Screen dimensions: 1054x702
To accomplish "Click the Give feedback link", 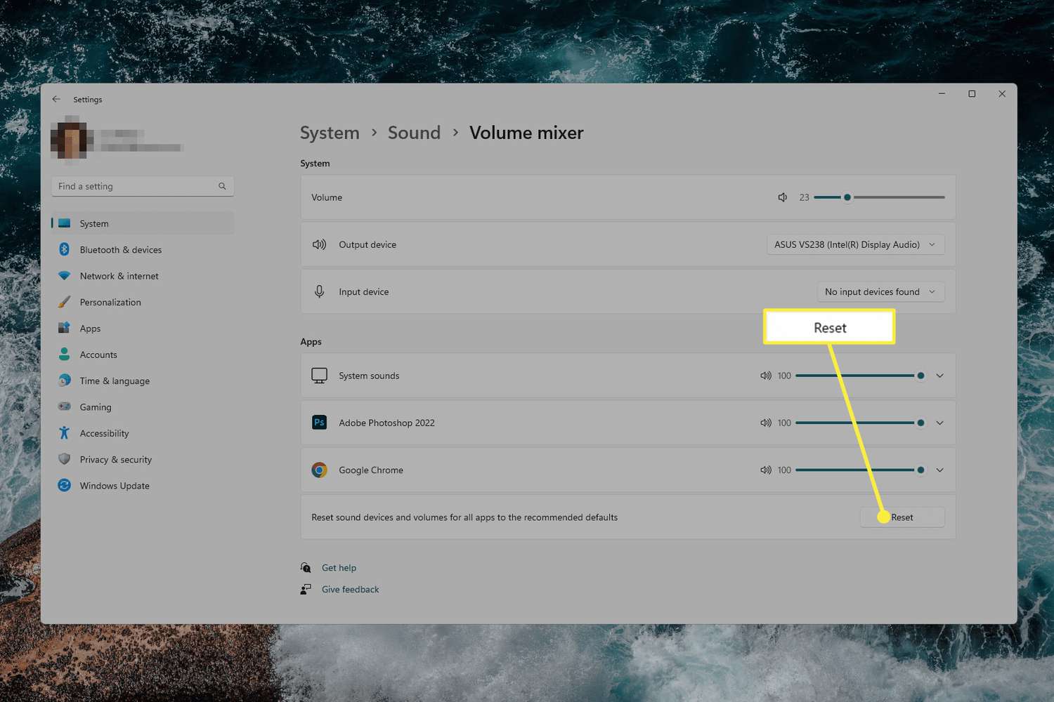I will point(350,590).
